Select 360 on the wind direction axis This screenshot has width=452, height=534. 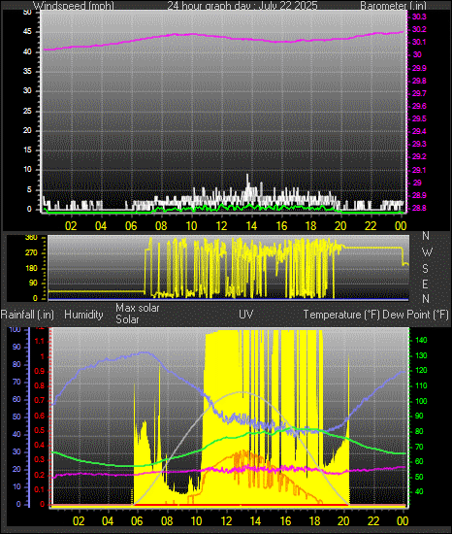click(x=31, y=238)
